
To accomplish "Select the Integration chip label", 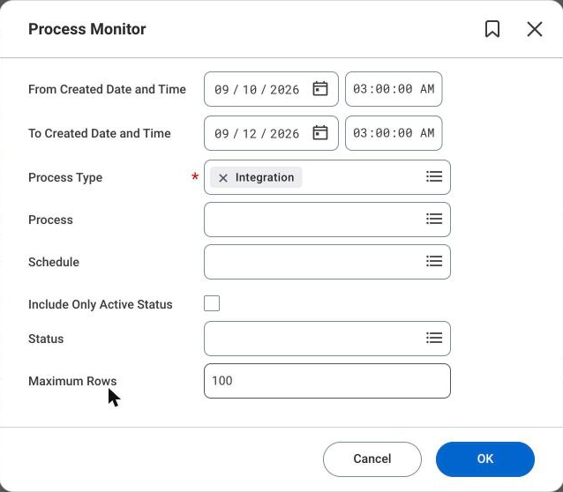I will click(x=265, y=177).
